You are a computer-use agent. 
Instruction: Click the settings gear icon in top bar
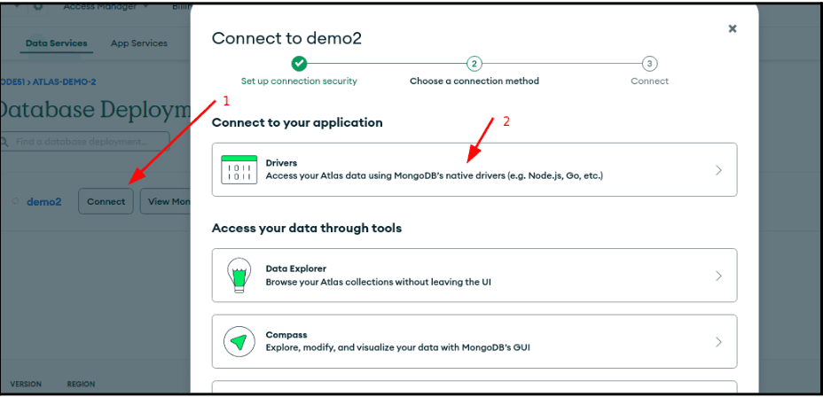point(38,7)
